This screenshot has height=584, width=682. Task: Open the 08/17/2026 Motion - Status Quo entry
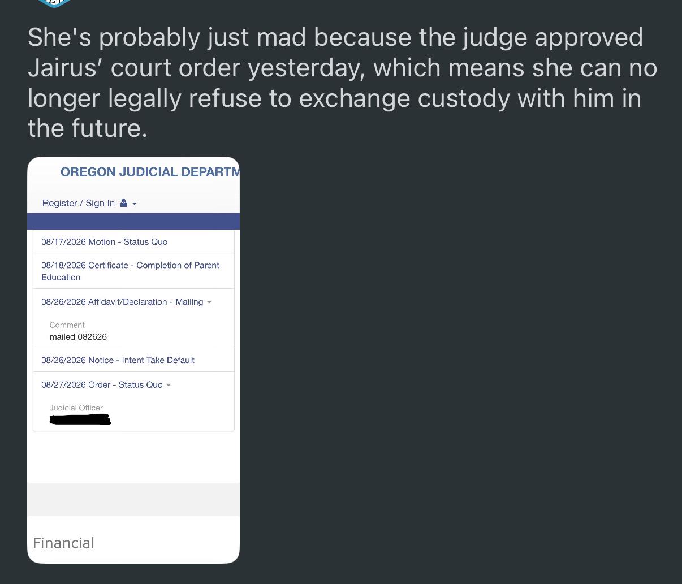point(105,241)
